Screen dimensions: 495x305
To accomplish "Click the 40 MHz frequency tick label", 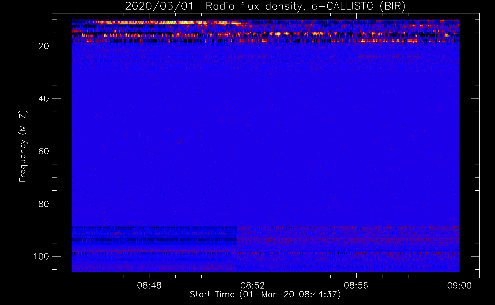I will click(x=44, y=99).
